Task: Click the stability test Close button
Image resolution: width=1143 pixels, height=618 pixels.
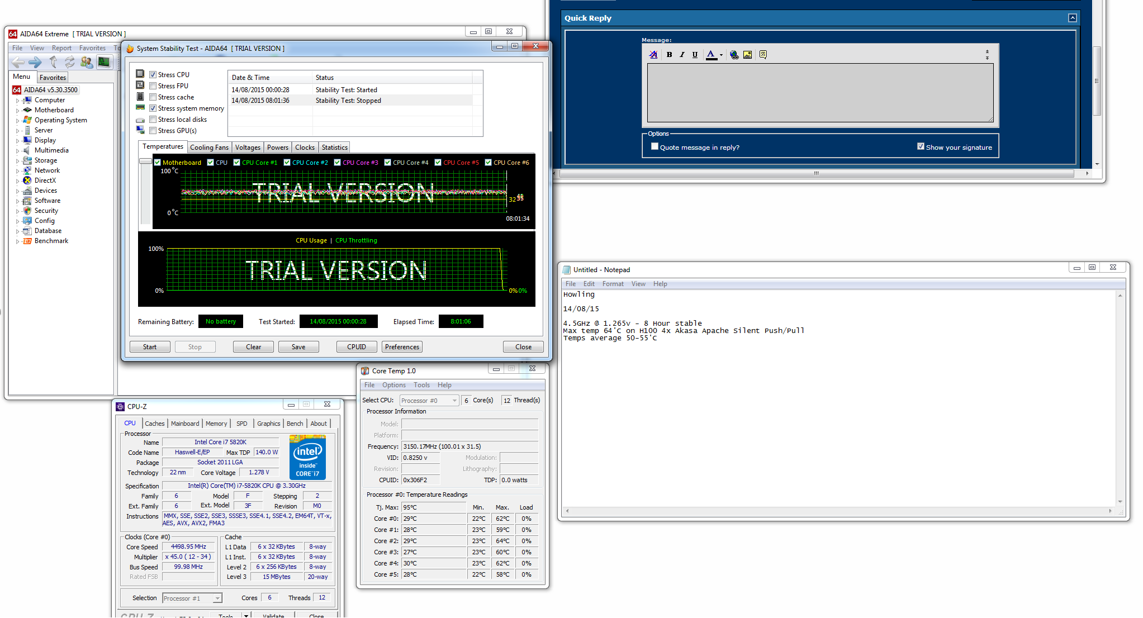Action: (523, 347)
